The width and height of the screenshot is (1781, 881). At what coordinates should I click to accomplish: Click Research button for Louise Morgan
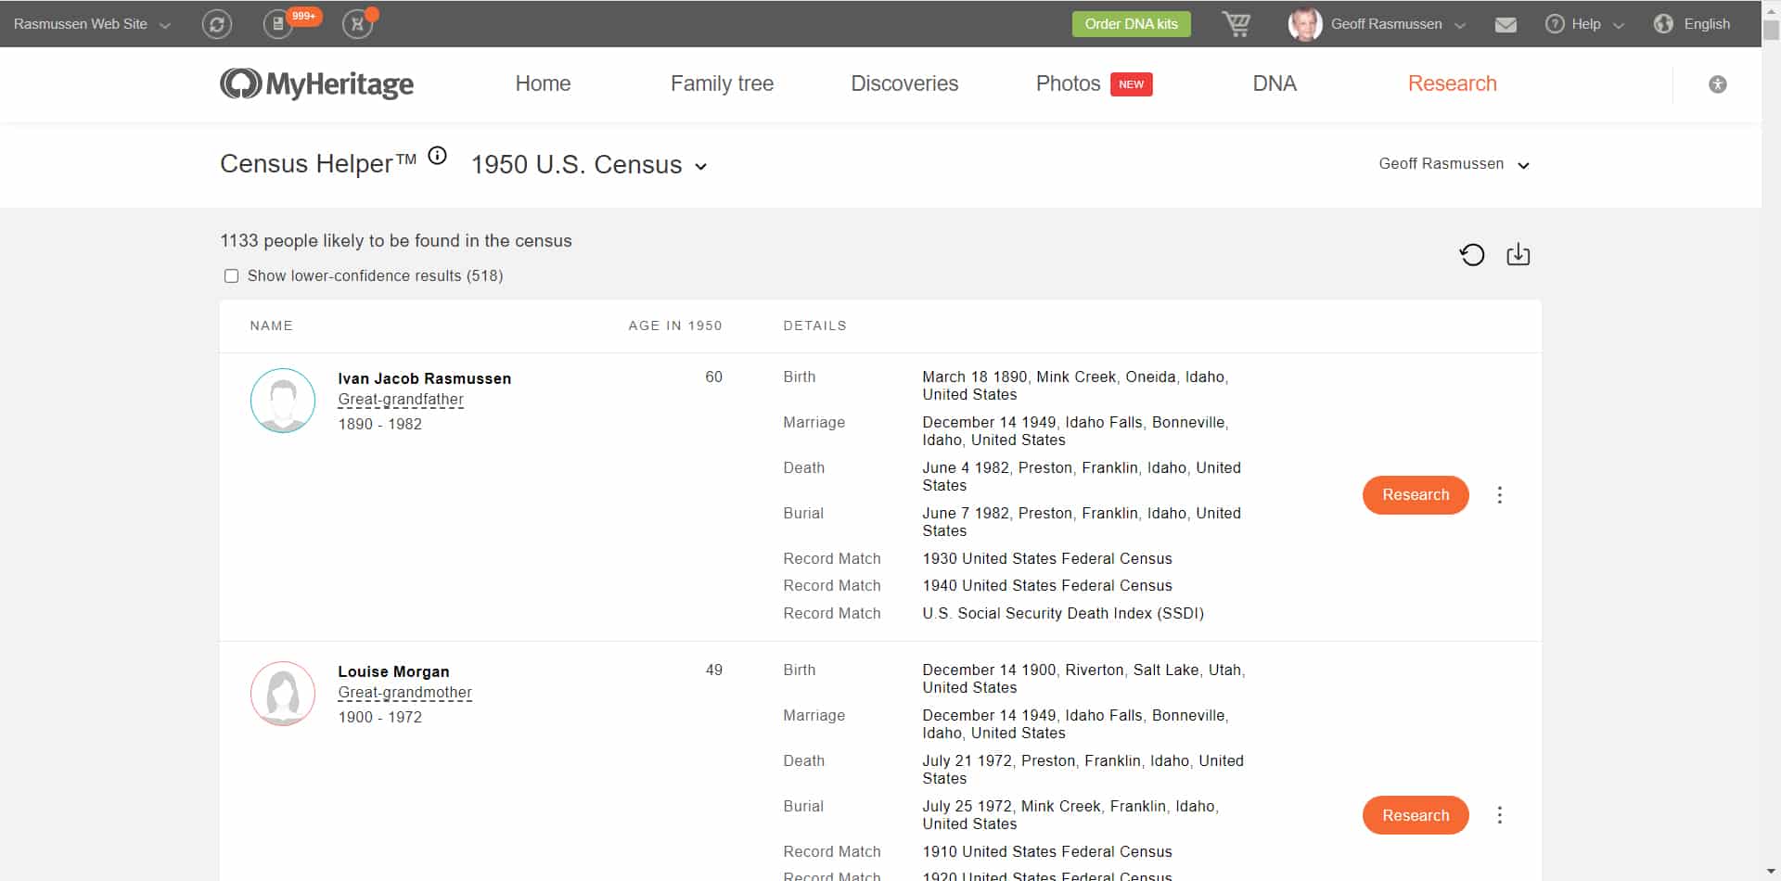tap(1416, 815)
